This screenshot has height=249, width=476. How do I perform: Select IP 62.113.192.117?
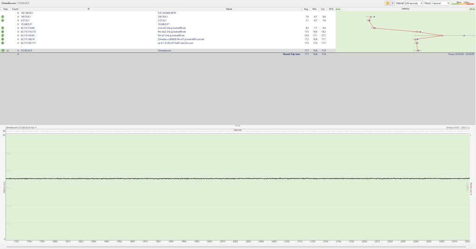pyautogui.click(x=28, y=43)
